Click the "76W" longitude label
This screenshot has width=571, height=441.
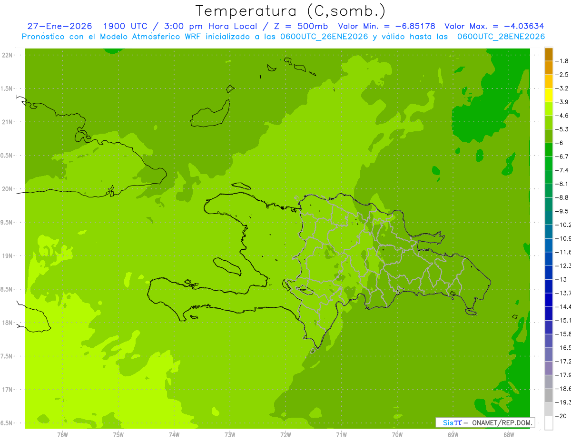point(62,434)
